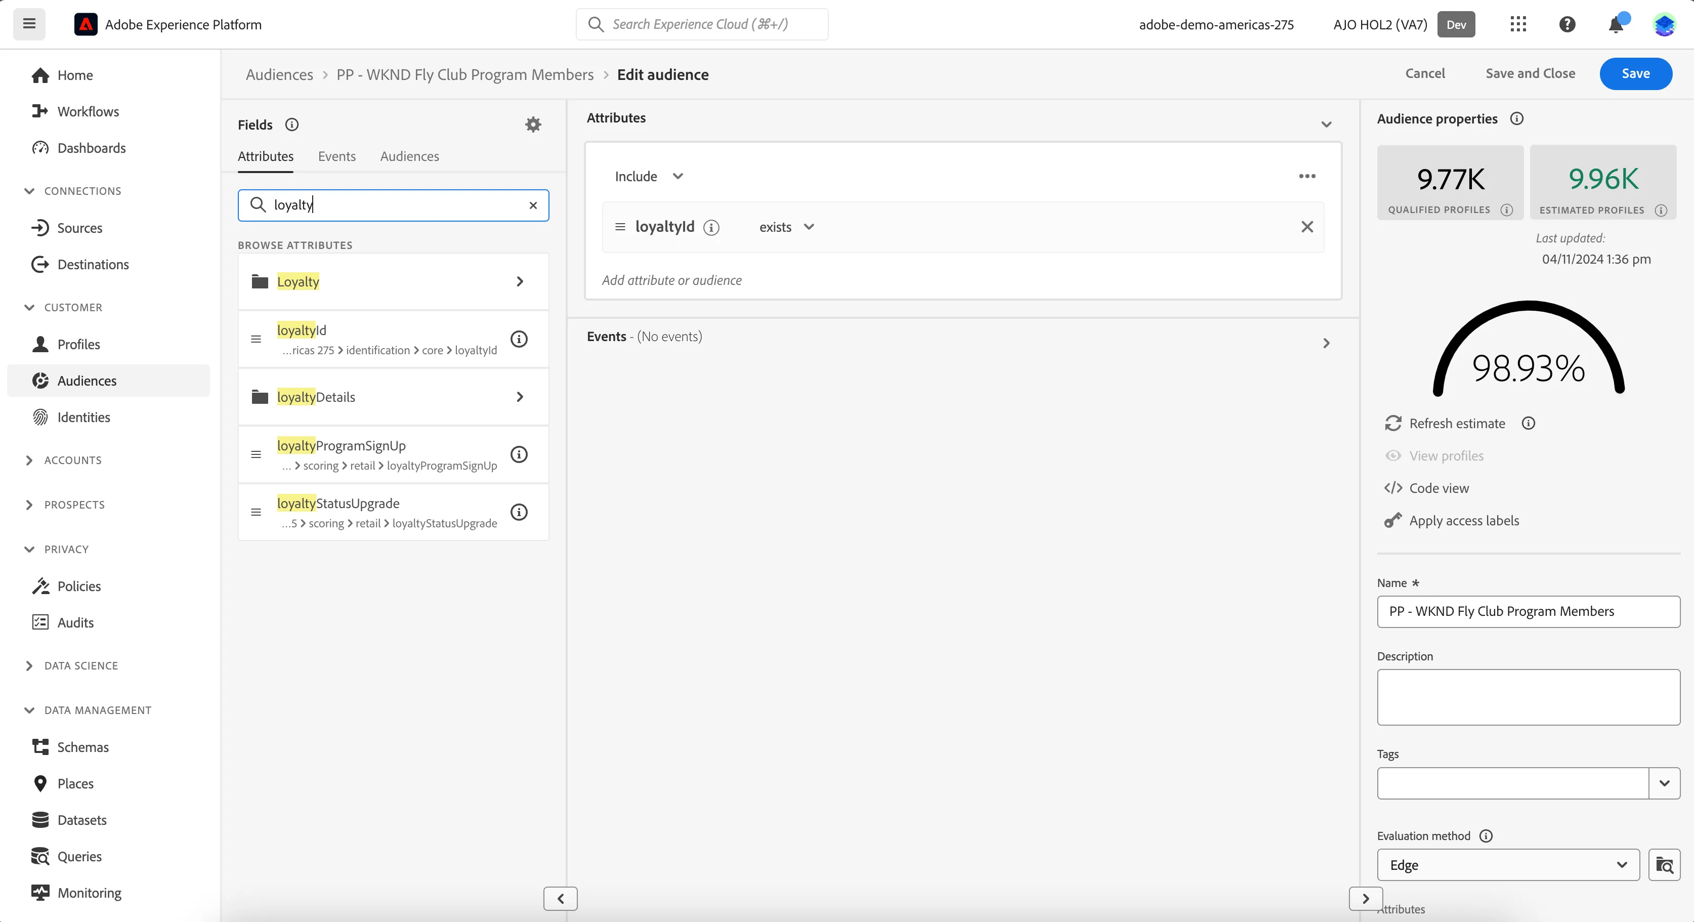Viewport: 1694px width, 922px height.
Task: Open the exists operator dropdown
Action: click(786, 227)
